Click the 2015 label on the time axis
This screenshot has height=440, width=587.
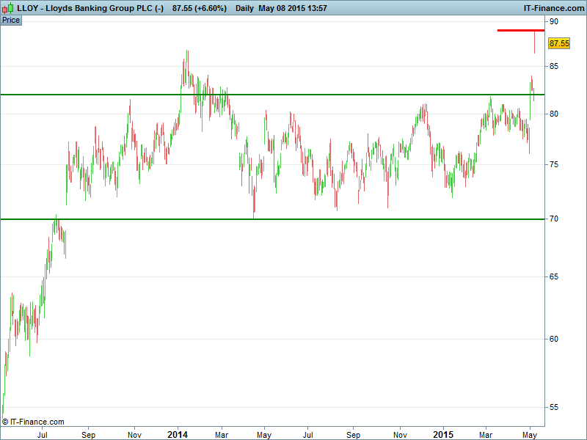442,434
